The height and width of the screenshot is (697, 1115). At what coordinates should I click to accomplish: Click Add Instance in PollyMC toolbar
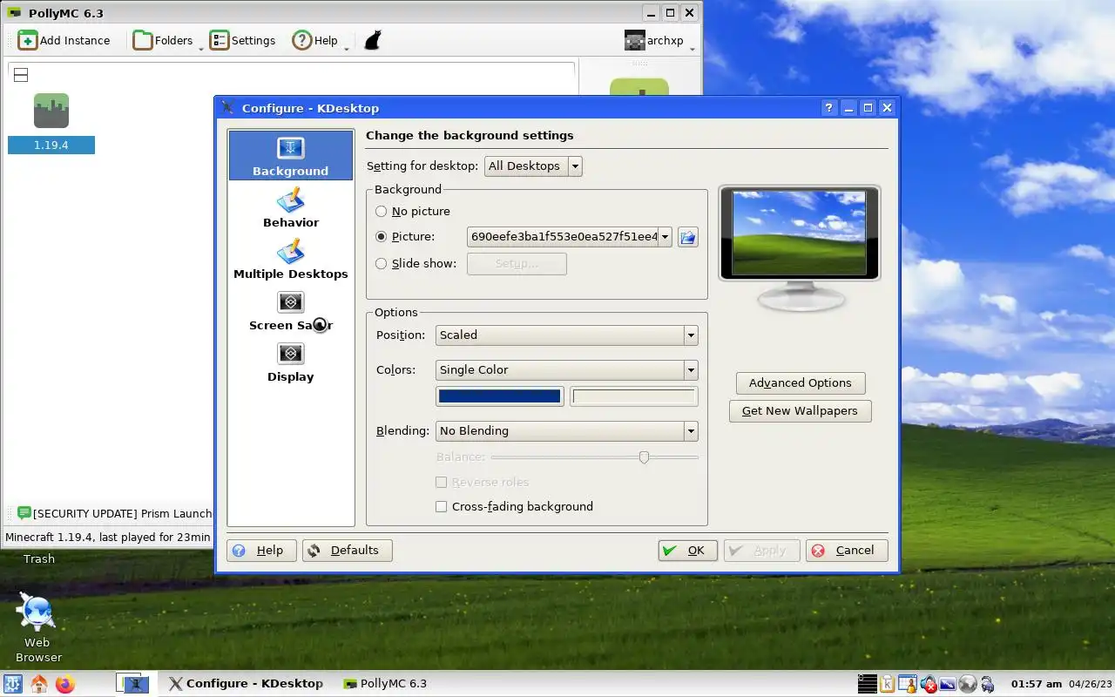pos(65,40)
